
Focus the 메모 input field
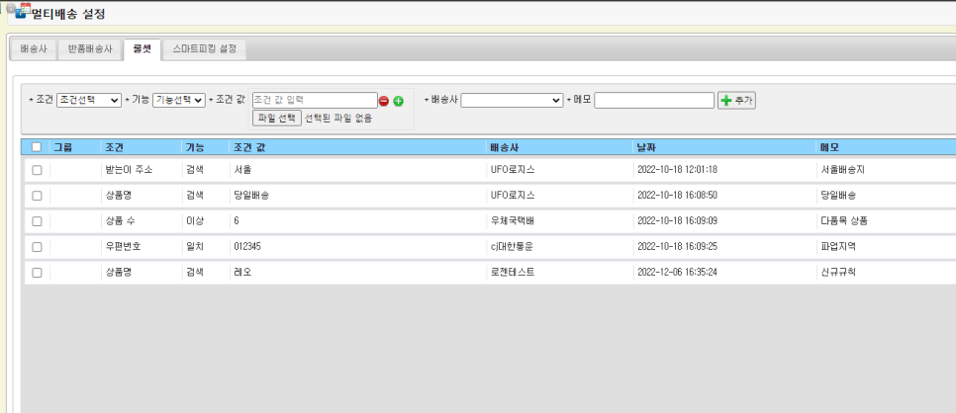(x=654, y=100)
